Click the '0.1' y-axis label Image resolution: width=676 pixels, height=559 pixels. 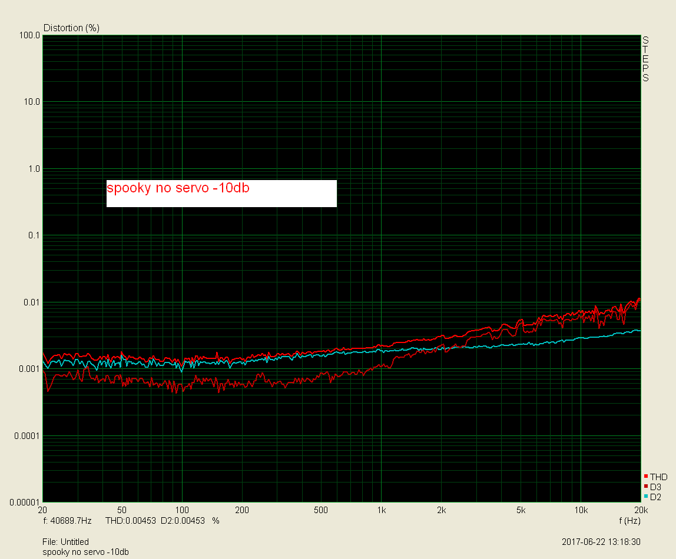(34, 235)
